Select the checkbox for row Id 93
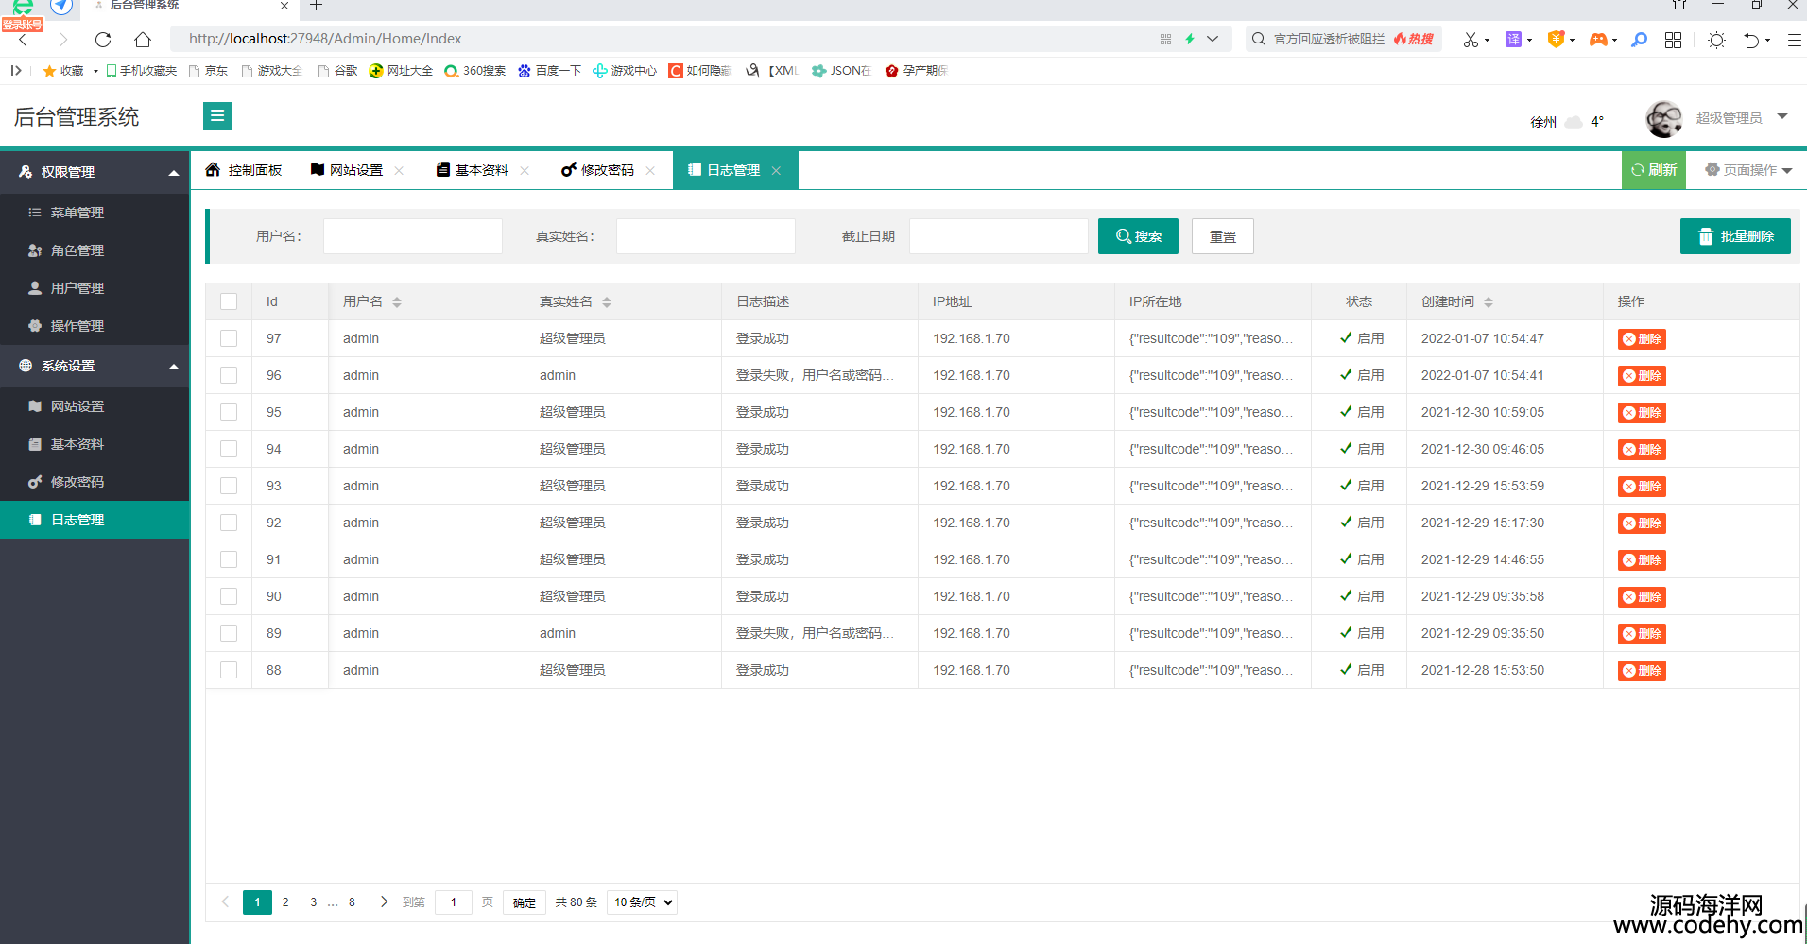Viewport: 1807px width, 944px height. click(229, 486)
